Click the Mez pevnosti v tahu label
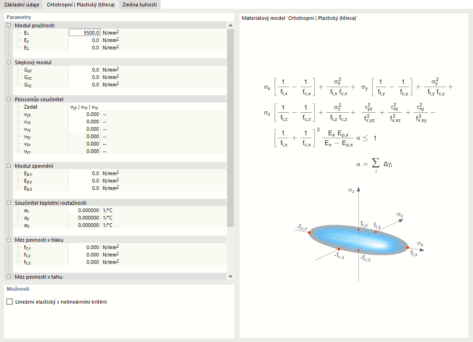Viewport: 473px width, 342px height. pos(39,277)
